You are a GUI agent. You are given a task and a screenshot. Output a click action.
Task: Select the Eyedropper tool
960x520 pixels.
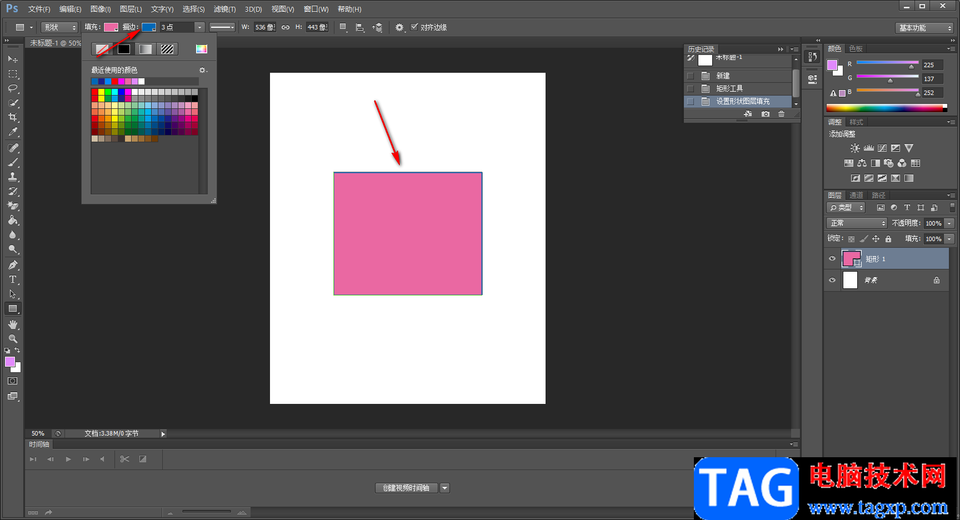[x=13, y=132]
